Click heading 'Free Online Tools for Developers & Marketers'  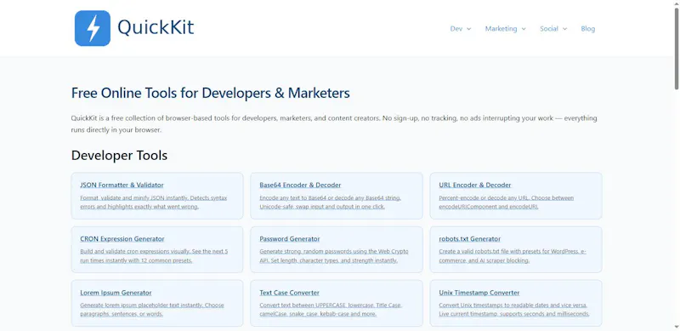pyautogui.click(x=210, y=93)
